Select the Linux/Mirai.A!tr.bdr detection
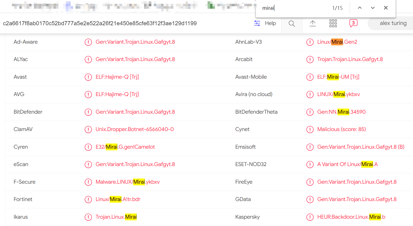413x226 pixels. [118, 199]
